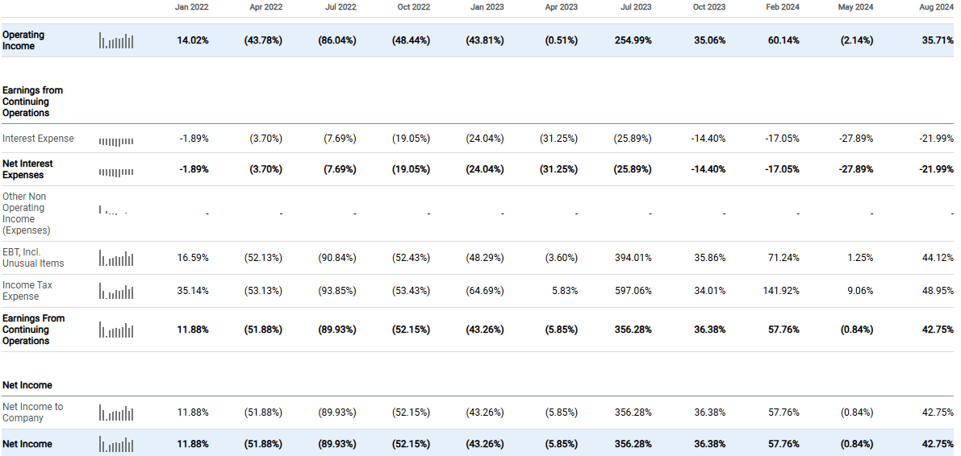
Task: Click the Net Income to Company label
Action: [32, 412]
